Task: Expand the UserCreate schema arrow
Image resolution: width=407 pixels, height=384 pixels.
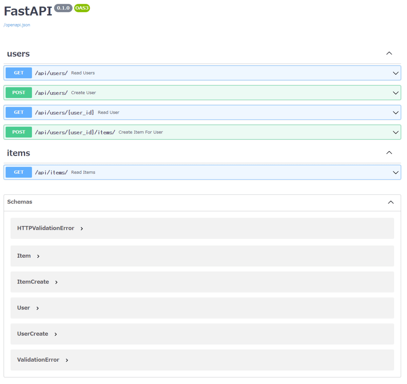Action: pos(56,334)
